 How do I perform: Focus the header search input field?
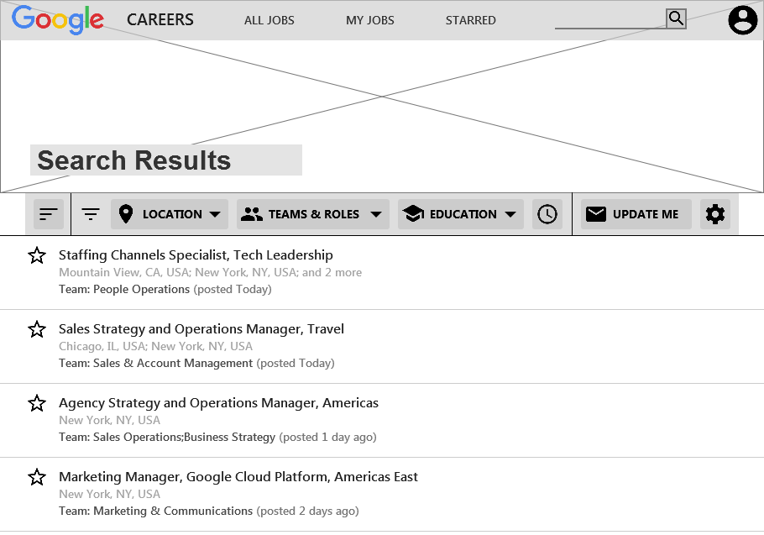(610, 19)
